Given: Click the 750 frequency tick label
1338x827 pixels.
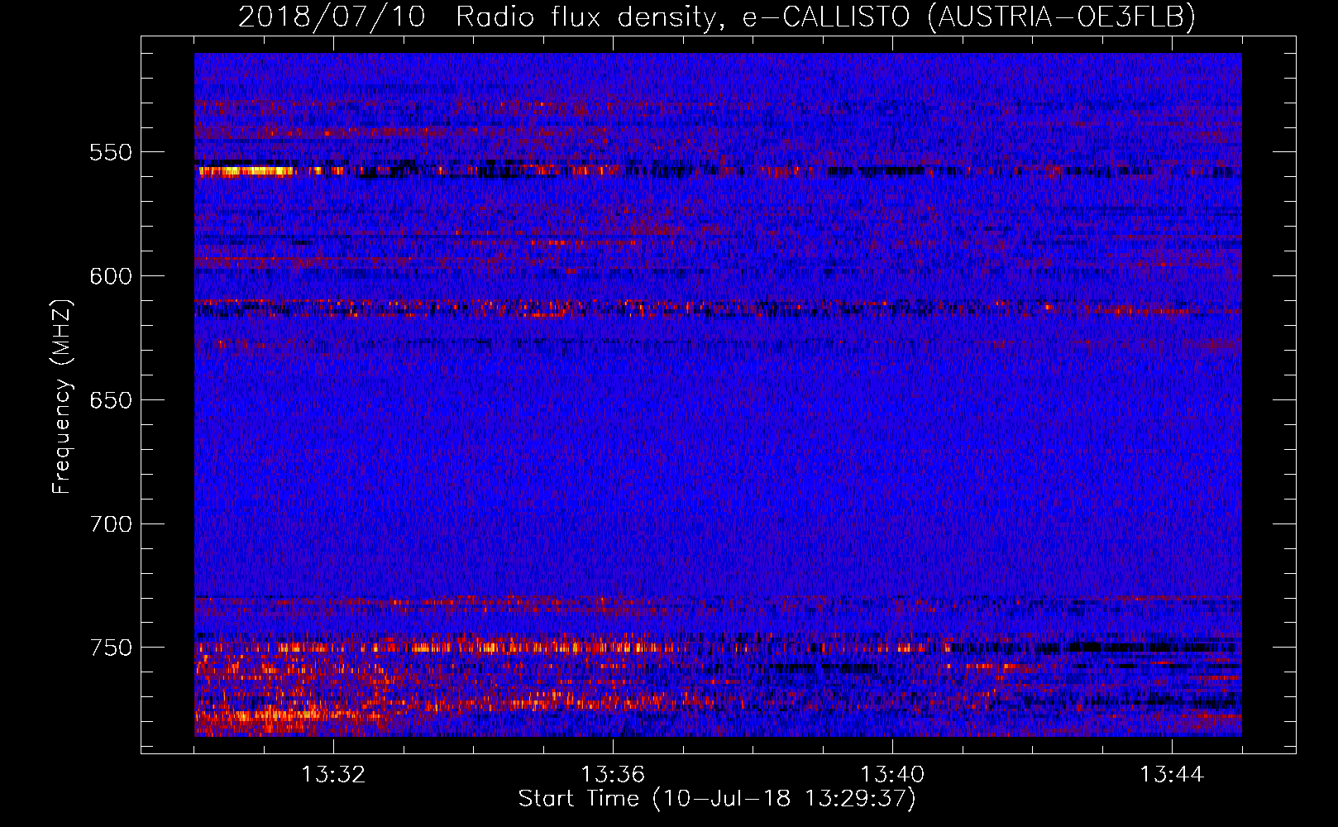Looking at the screenshot, I should [x=111, y=648].
